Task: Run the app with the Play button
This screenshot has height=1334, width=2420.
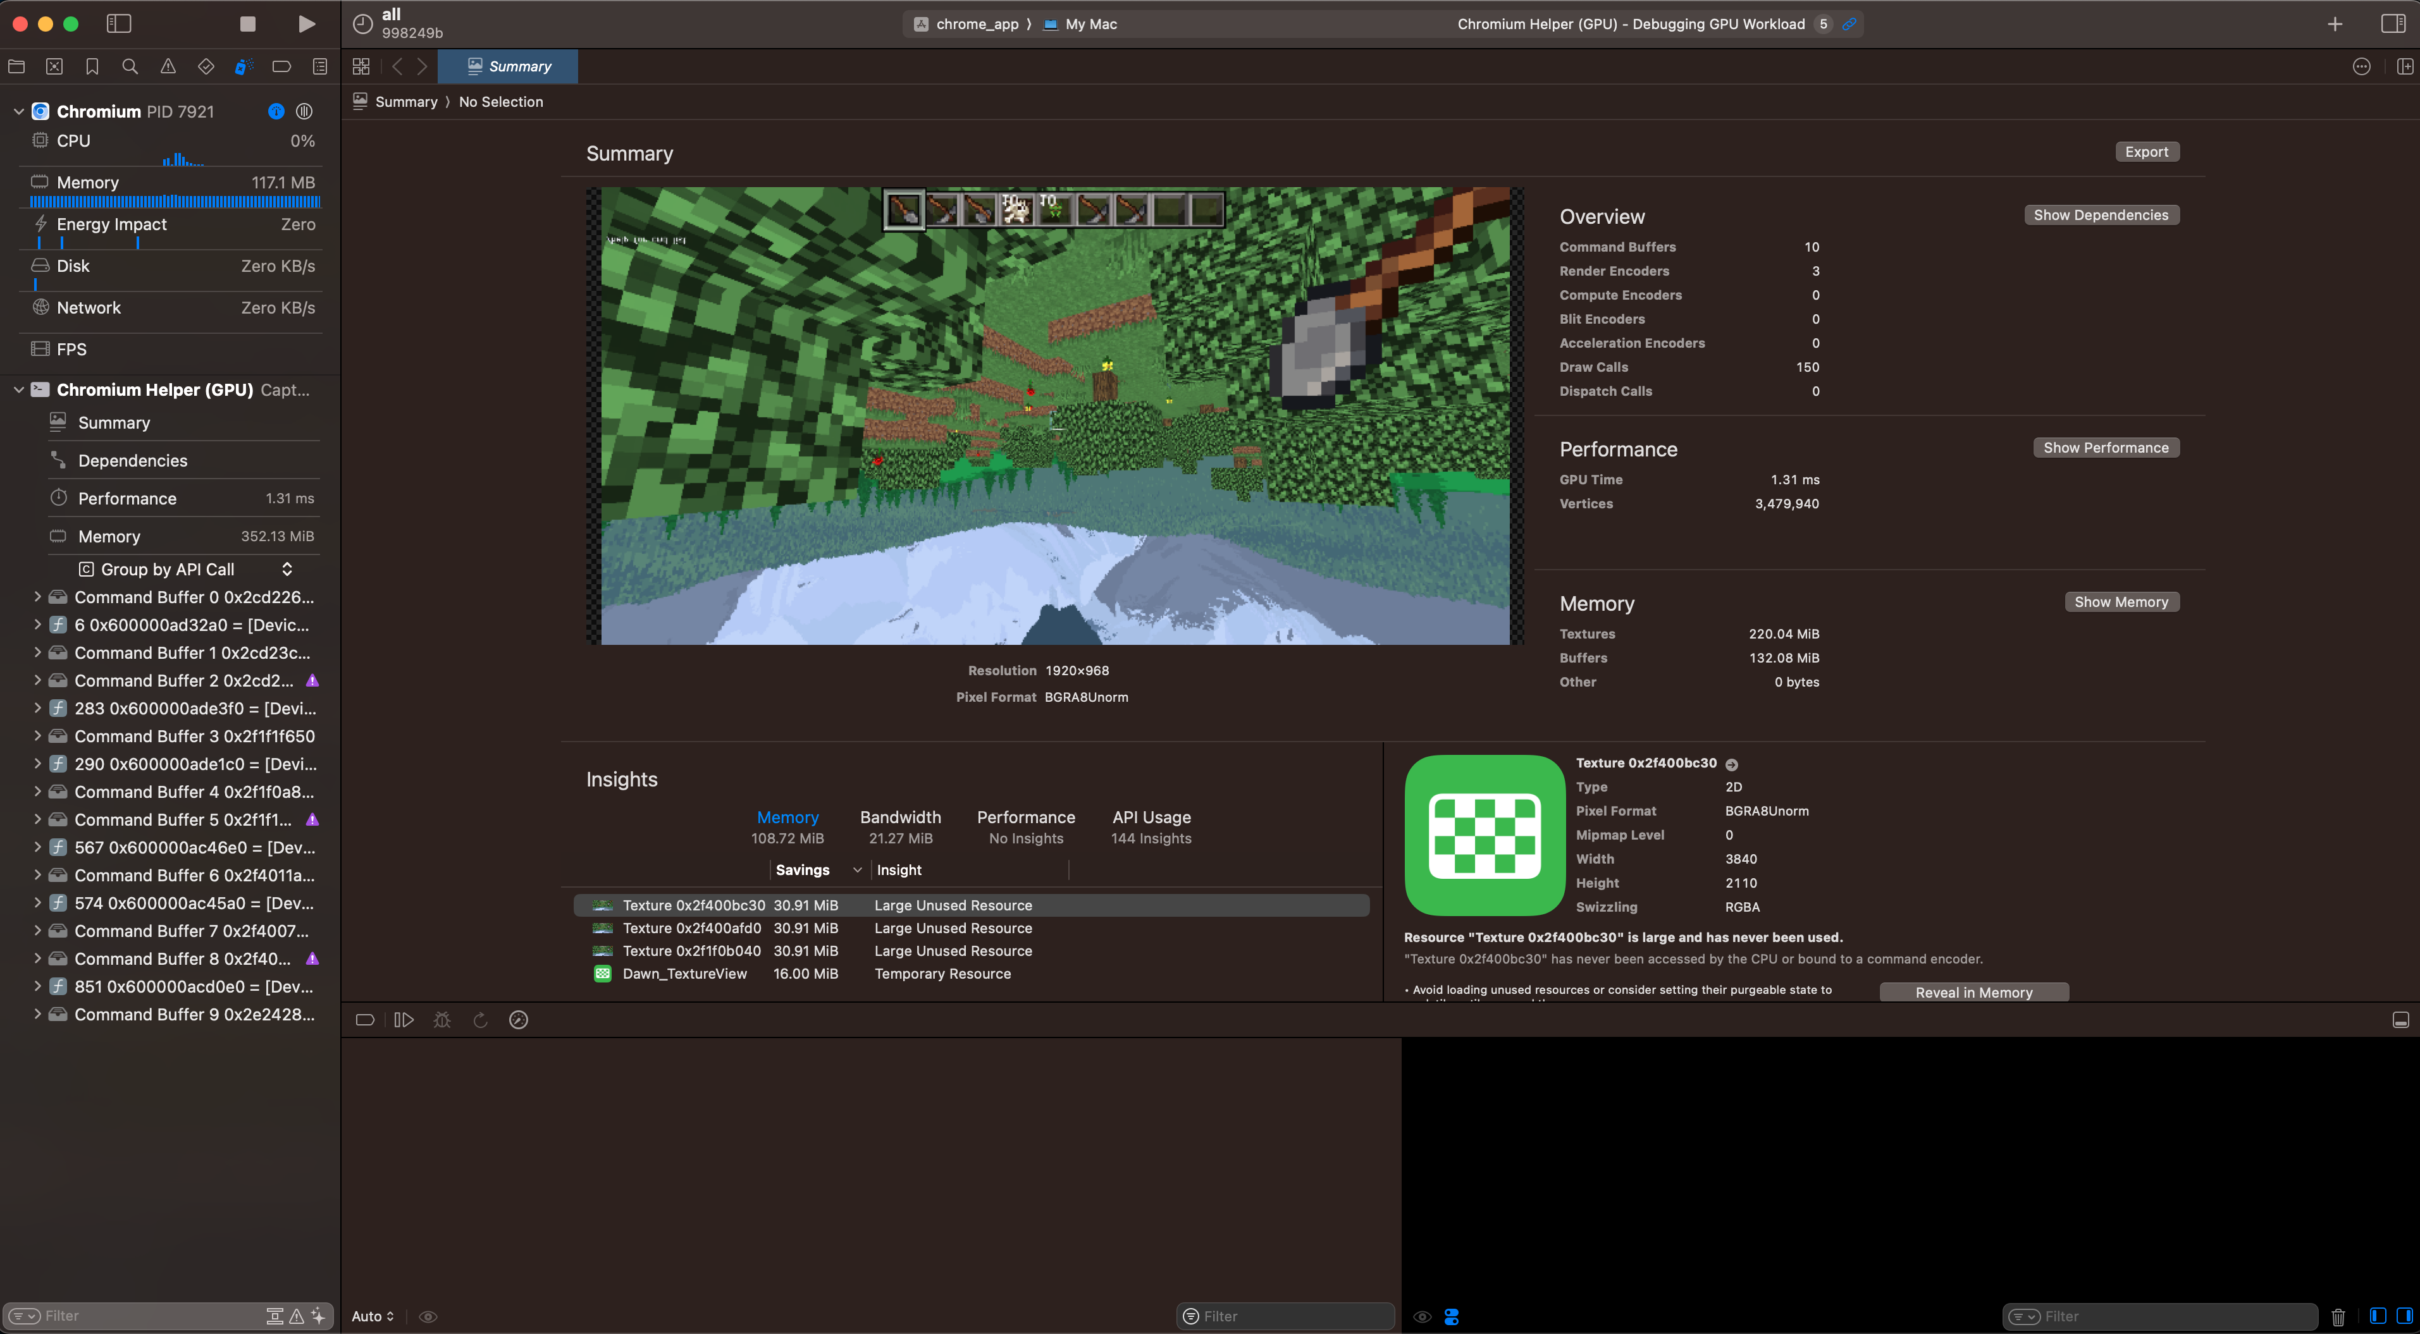Action: [306, 23]
